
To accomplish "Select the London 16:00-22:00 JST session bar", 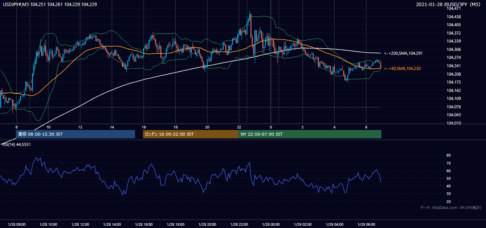I will pyautogui.click(x=191, y=134).
